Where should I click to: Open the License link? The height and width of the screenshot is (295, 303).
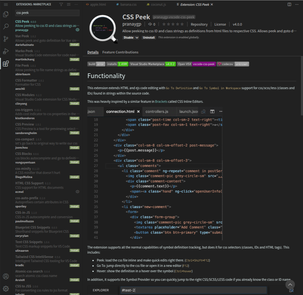point(220,24)
